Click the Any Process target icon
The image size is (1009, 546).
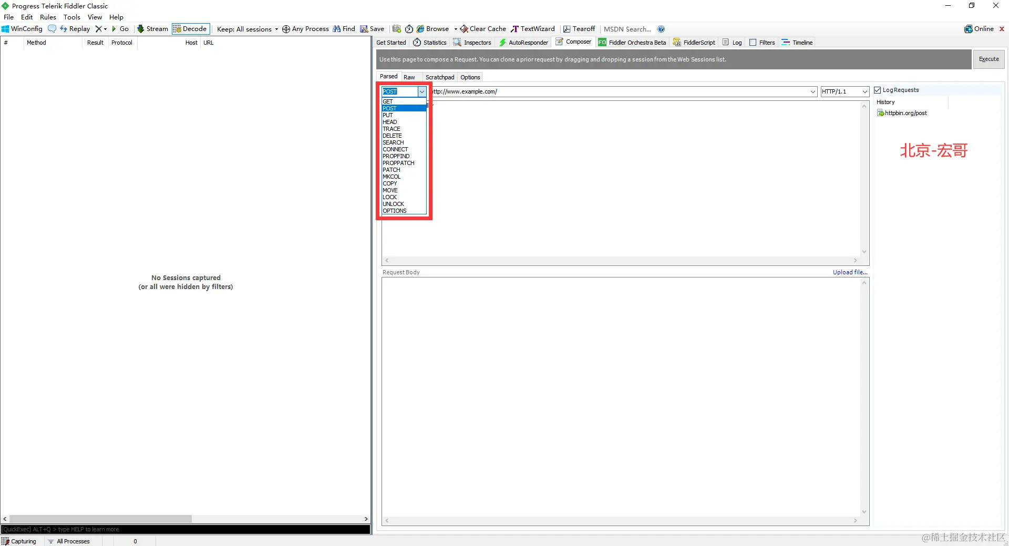[x=286, y=29]
